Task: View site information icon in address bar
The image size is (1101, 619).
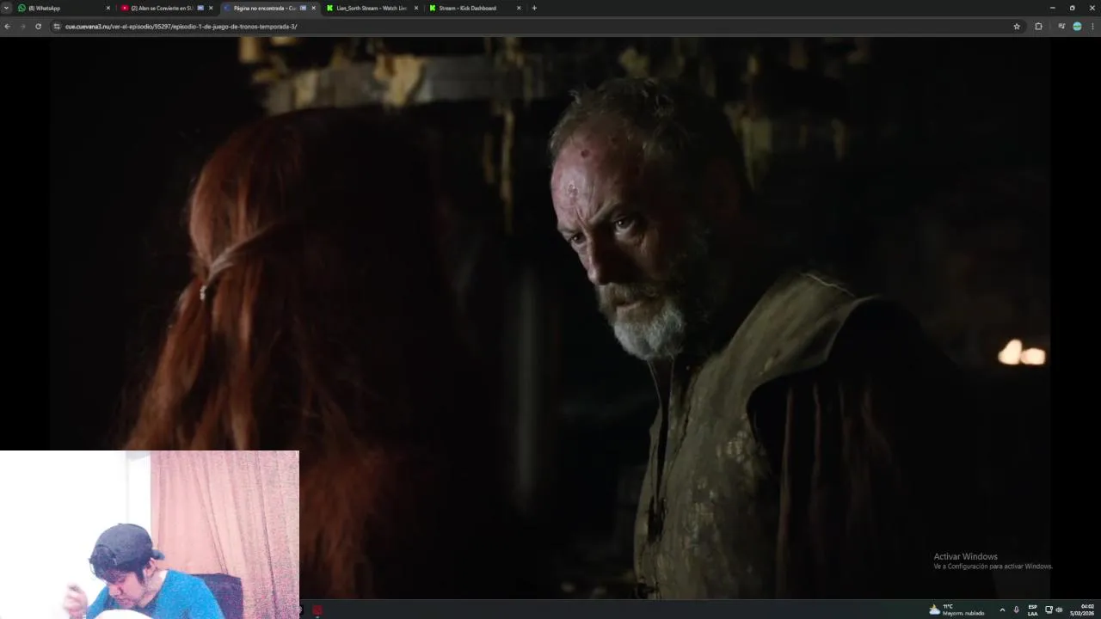Action: click(57, 27)
